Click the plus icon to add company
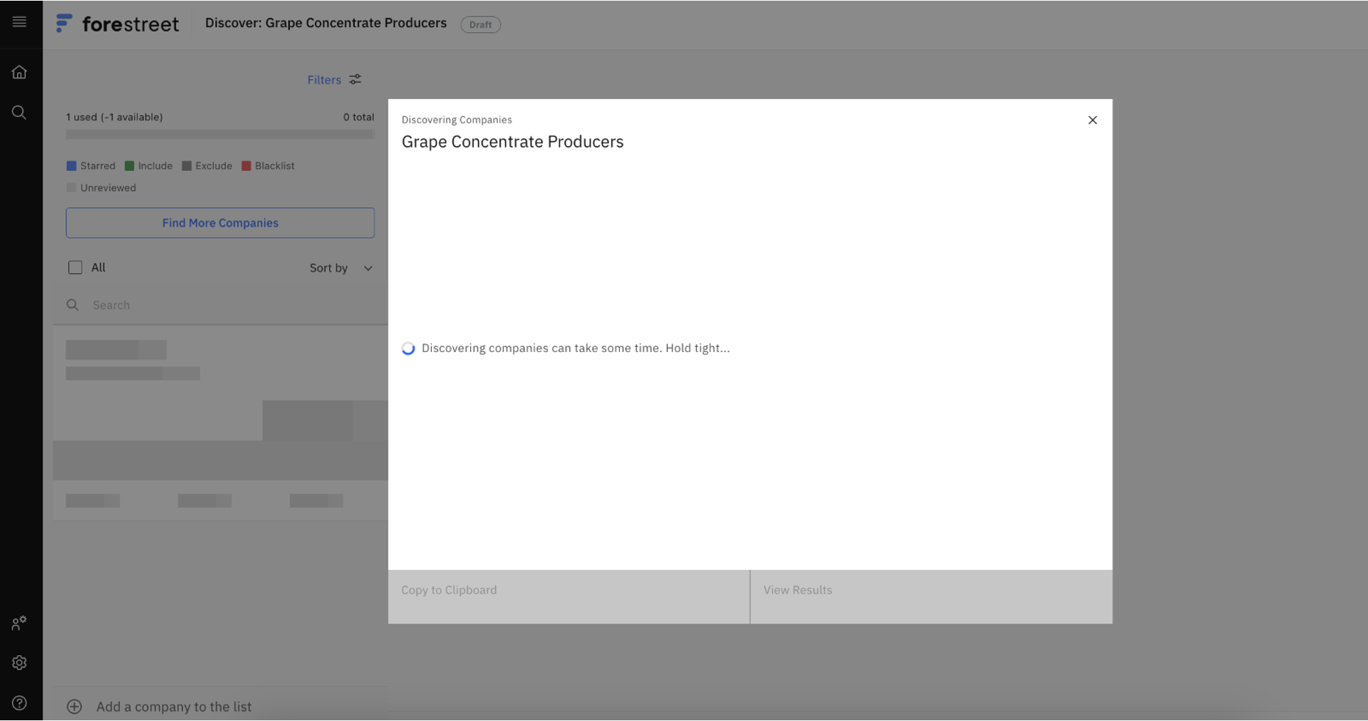 (x=74, y=707)
